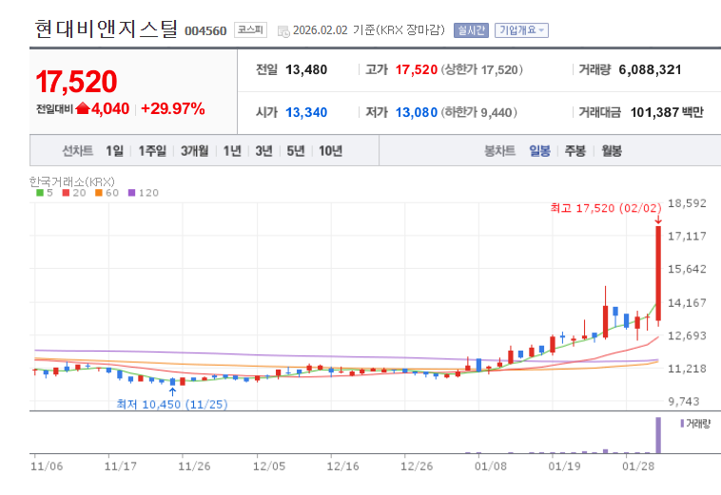Click the 거래량 value 6,088,321
The height and width of the screenshot is (495, 721).
pos(650,69)
